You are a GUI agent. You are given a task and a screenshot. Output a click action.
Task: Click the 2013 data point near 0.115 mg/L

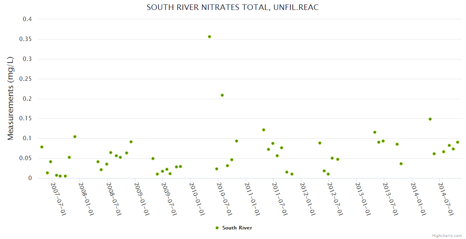click(375, 132)
